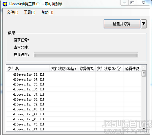Select row d3dcompiler_40.dll

tap(74, 109)
